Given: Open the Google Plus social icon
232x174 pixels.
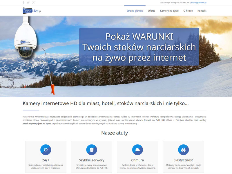Looking at the screenshot, I should tap(34, 3).
